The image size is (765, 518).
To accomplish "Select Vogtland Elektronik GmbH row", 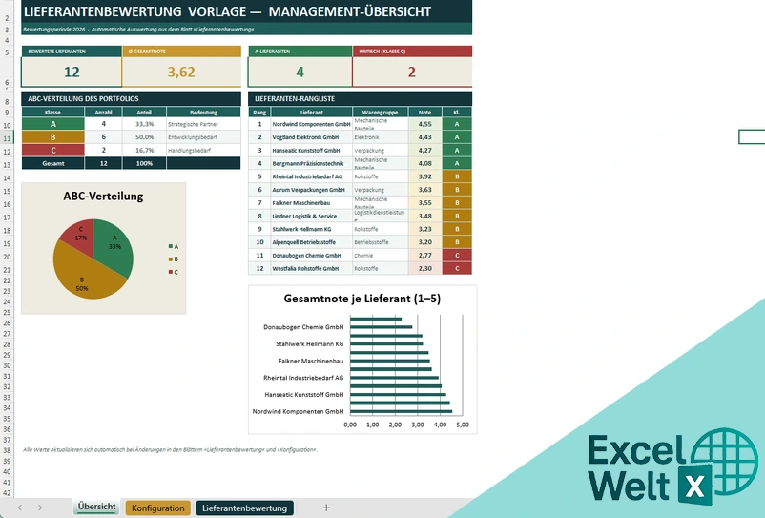I will point(311,137).
